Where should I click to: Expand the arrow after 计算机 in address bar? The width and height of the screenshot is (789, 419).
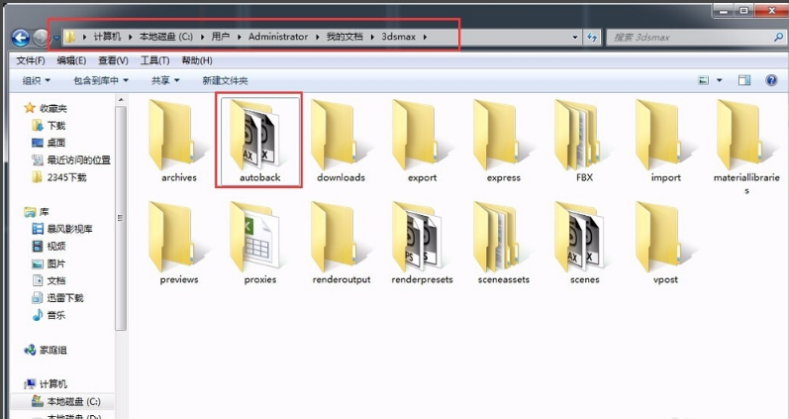click(130, 37)
